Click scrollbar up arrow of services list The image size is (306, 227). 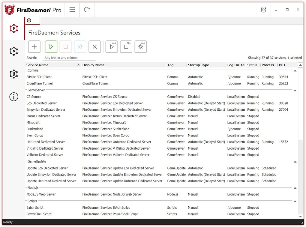301,65
